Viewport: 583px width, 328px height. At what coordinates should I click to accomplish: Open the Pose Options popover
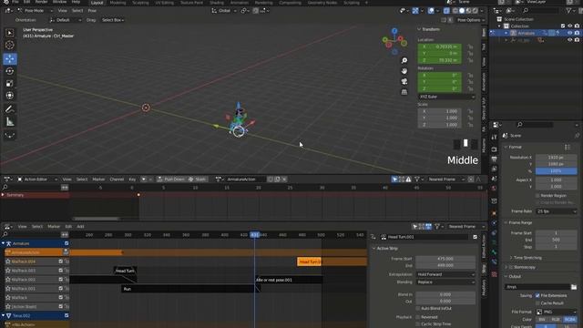(x=471, y=20)
